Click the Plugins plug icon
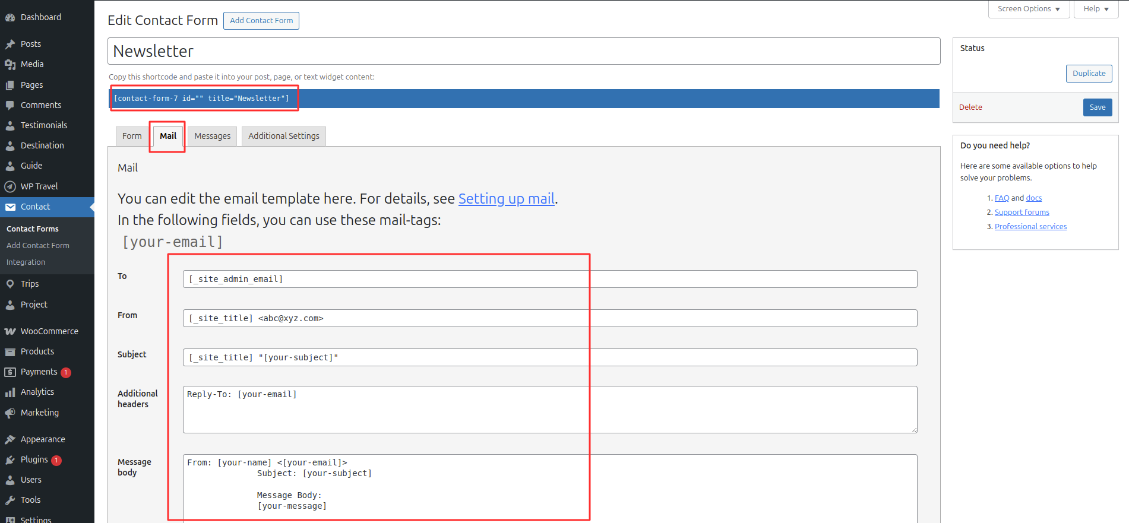Image resolution: width=1129 pixels, height=523 pixels. [x=10, y=460]
